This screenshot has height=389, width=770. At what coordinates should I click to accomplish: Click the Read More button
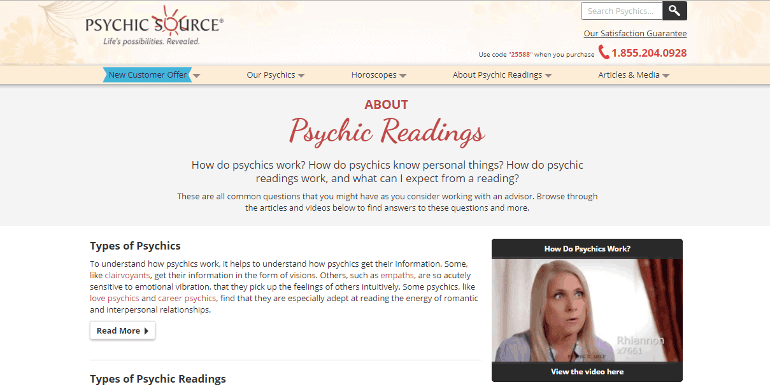[122, 330]
